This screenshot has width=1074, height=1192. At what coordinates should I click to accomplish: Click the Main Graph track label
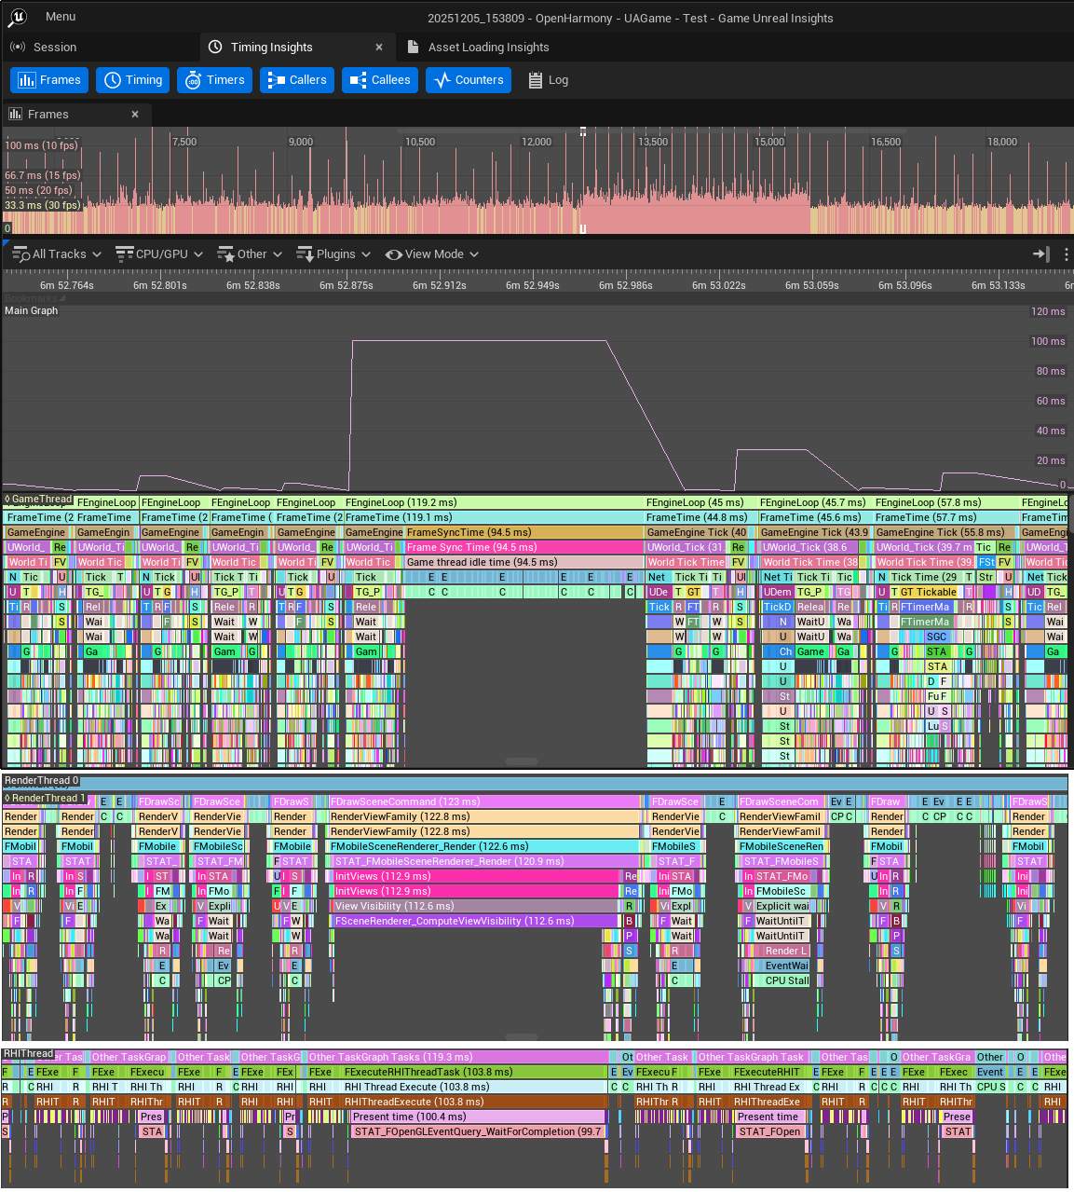31,311
